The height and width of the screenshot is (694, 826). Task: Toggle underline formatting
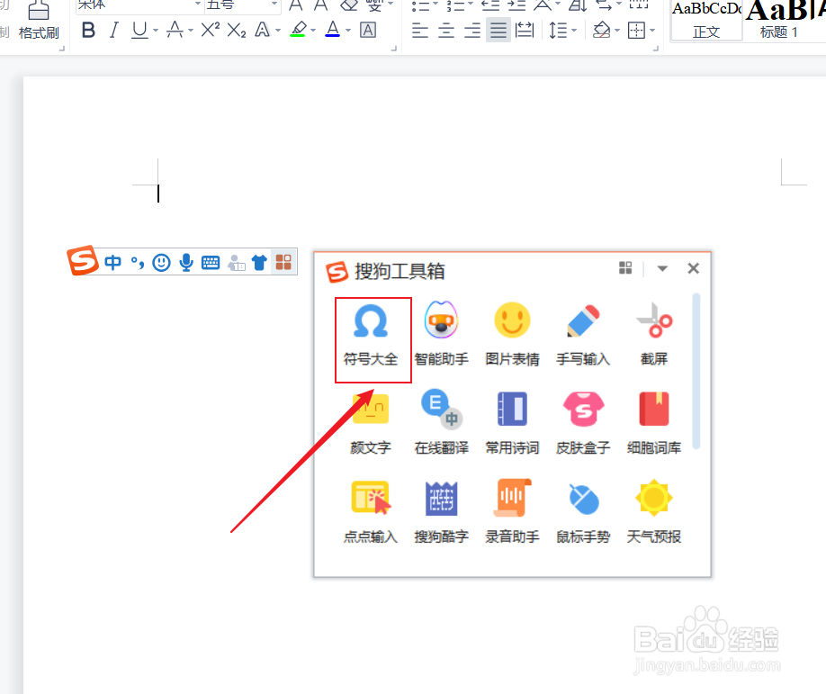pyautogui.click(x=139, y=31)
